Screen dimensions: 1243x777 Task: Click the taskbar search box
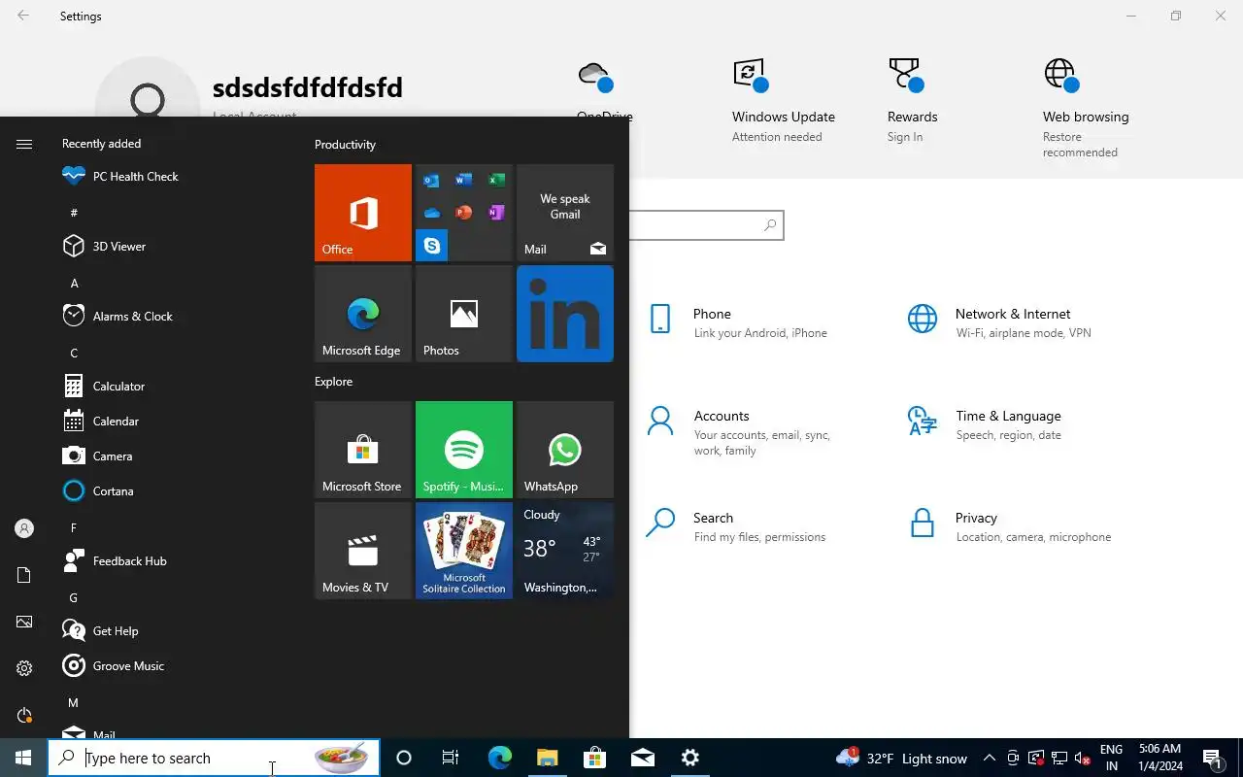[214, 758]
